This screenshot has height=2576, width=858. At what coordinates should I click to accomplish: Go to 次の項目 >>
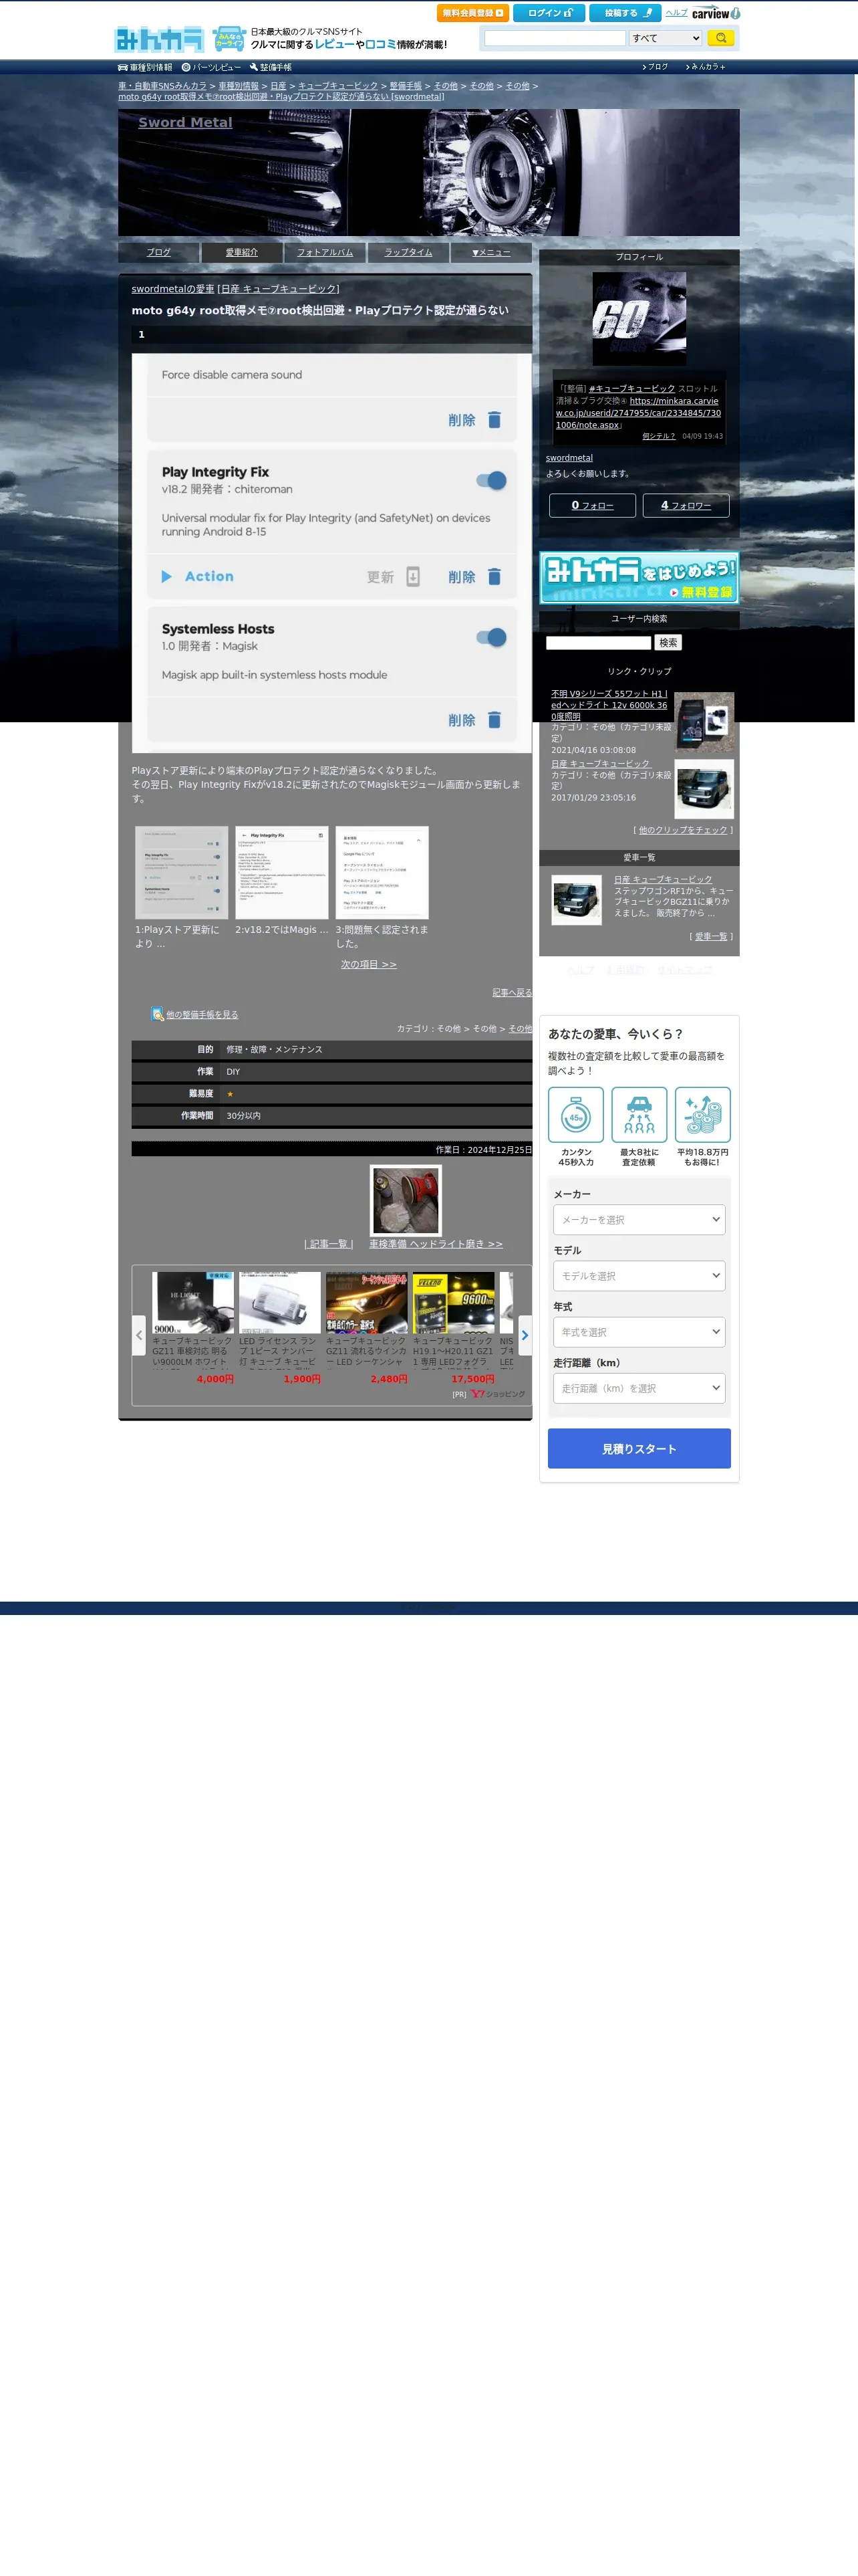point(369,964)
